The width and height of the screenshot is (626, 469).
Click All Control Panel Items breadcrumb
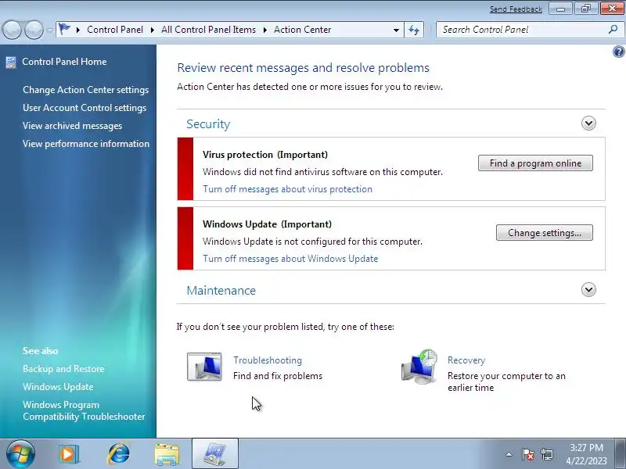coord(208,30)
